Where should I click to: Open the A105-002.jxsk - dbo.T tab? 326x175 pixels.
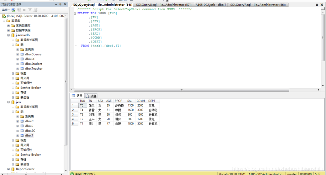pyautogui.click(x=211, y=5)
